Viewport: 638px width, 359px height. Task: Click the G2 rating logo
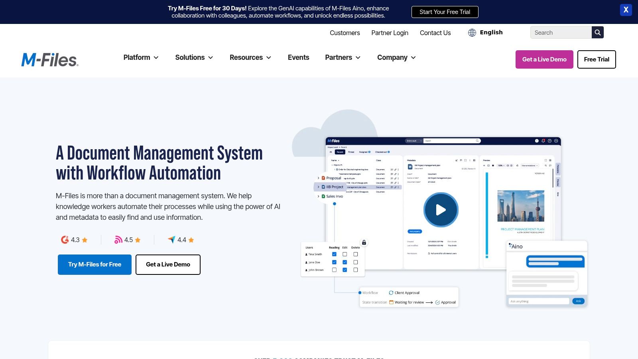click(65, 240)
